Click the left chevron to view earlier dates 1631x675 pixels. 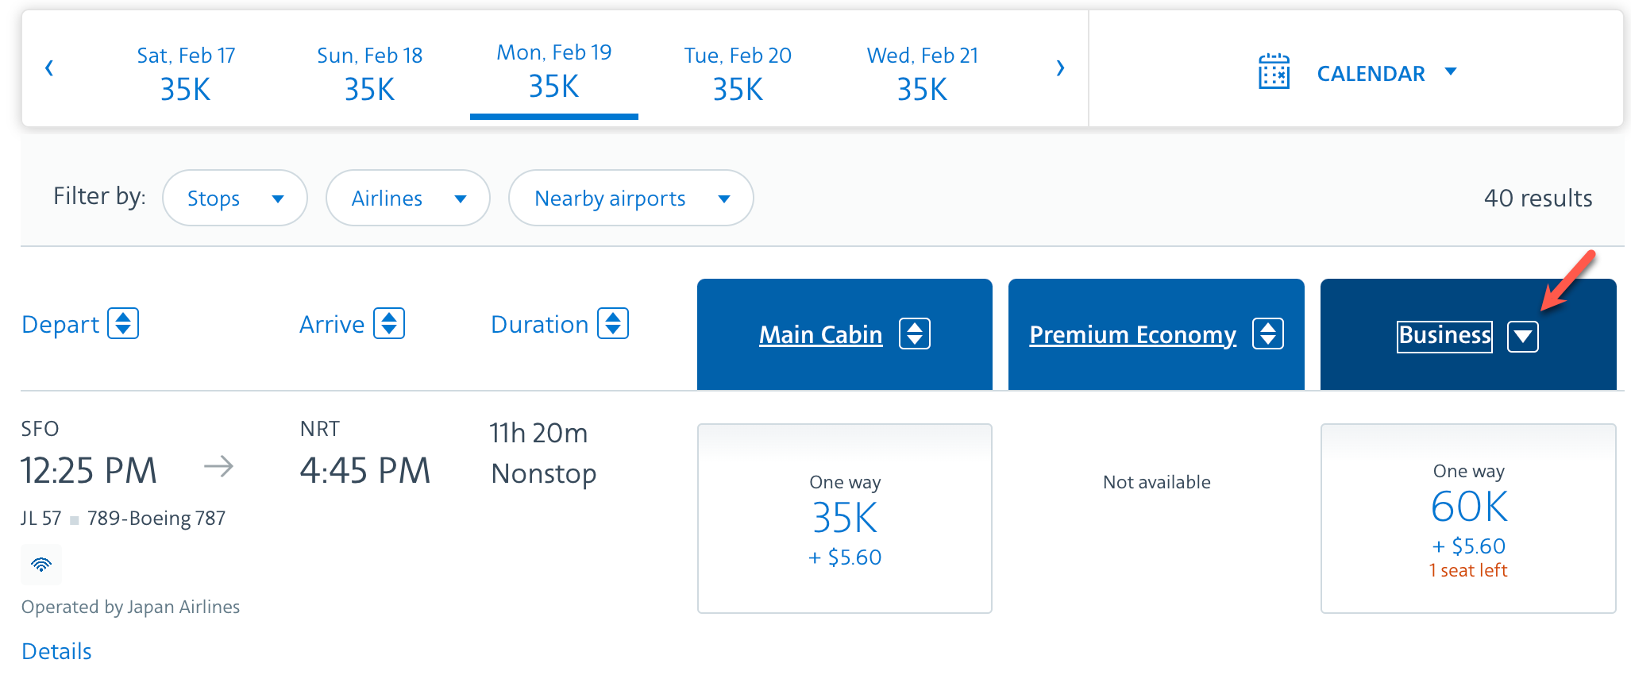pyautogui.click(x=49, y=68)
